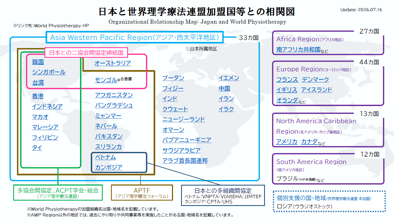Select the 27カ国 count label

pyautogui.click(x=369, y=31)
